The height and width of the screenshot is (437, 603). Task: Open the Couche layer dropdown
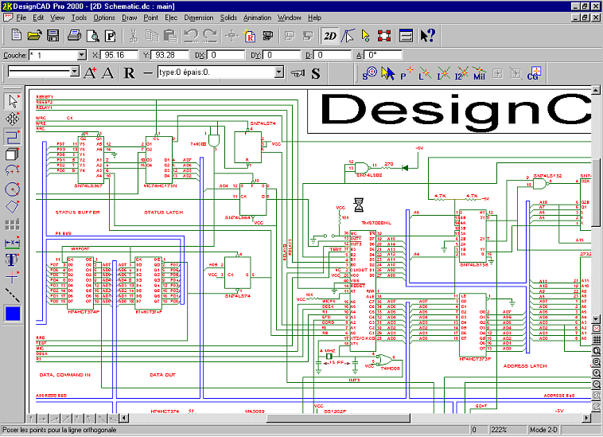pos(81,55)
